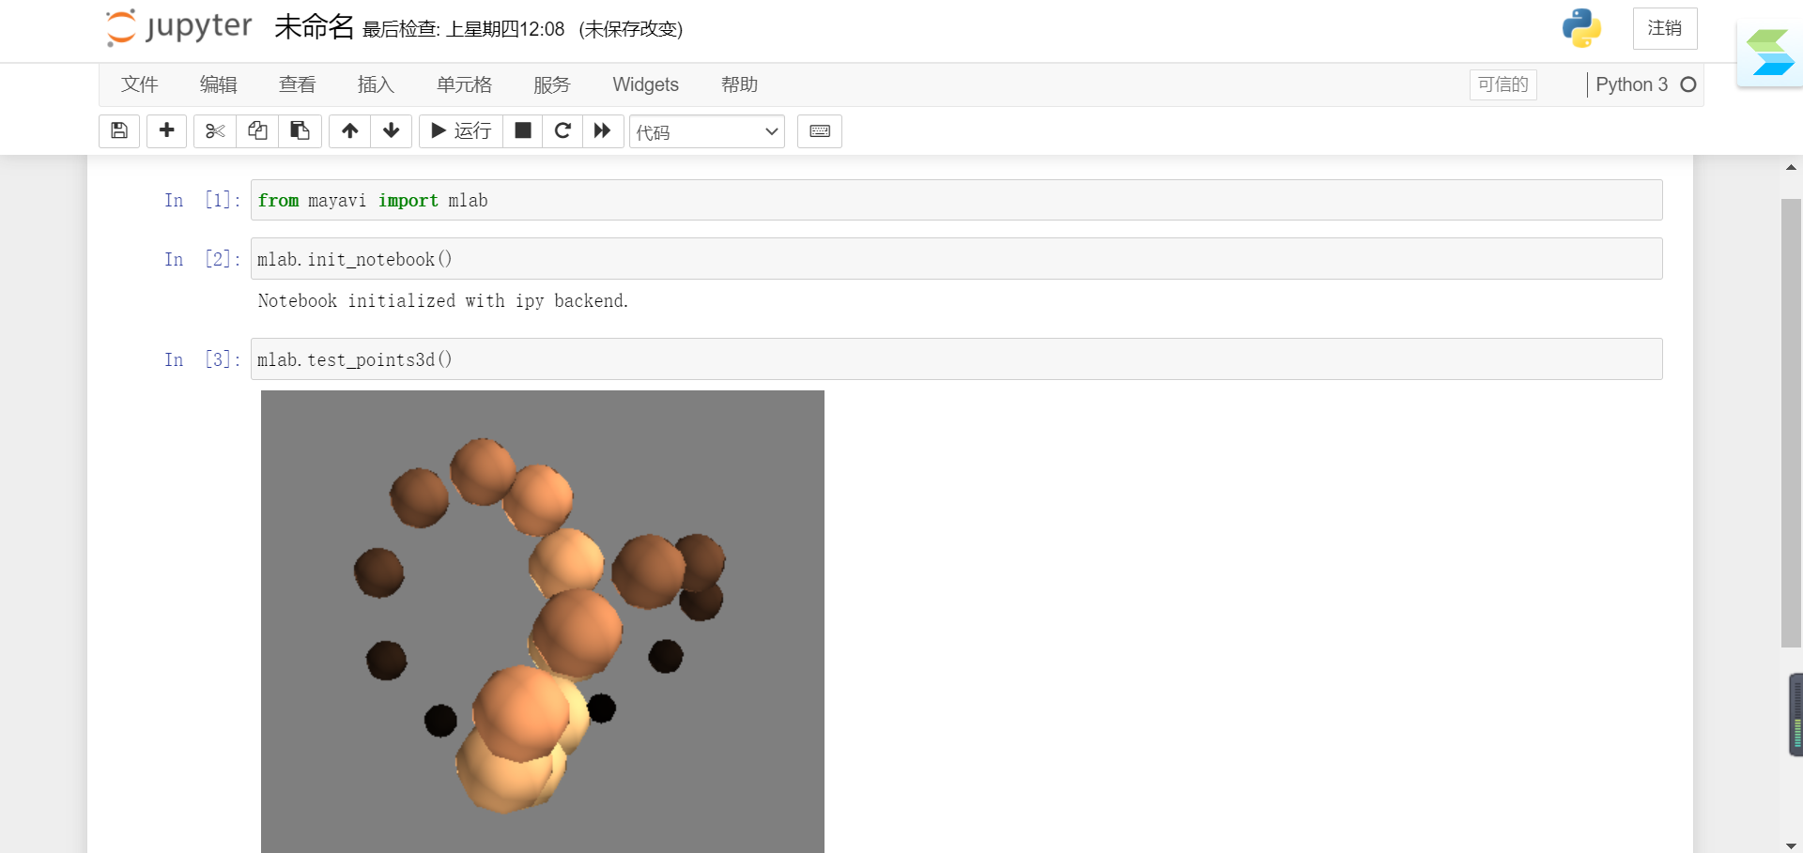Open the command palette keyboard icon
Viewport: 1803px width, 853px height.
click(x=819, y=131)
